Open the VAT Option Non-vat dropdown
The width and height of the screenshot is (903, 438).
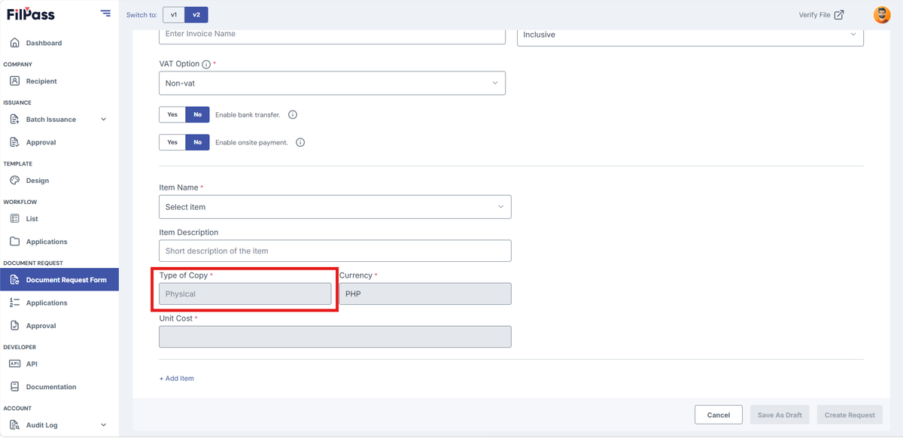[x=332, y=83]
